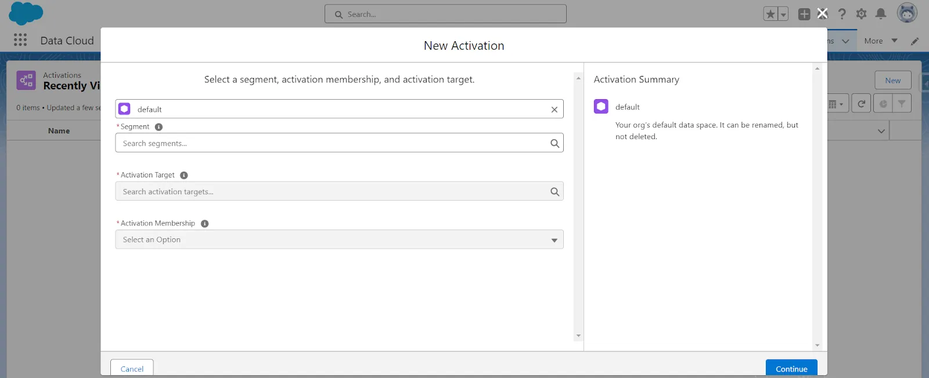The width and height of the screenshot is (929, 378).
Task: Click the global Search box
Action: tap(445, 14)
